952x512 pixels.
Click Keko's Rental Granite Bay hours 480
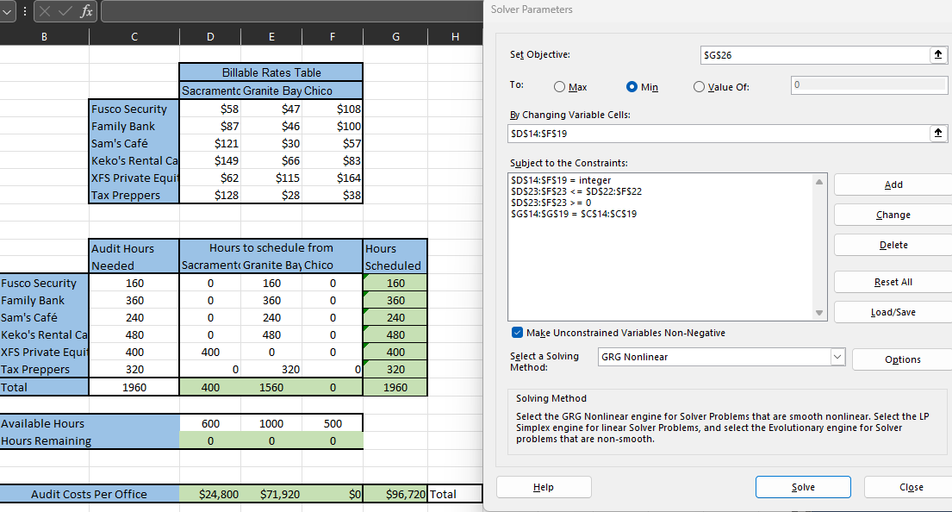click(271, 334)
